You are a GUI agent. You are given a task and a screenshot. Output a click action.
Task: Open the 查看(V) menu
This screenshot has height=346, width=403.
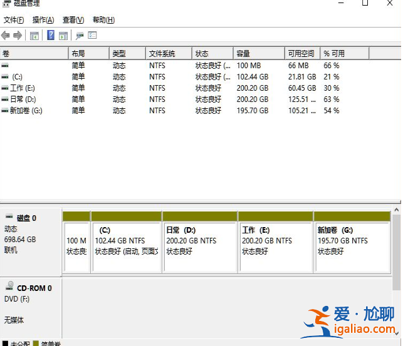point(73,20)
